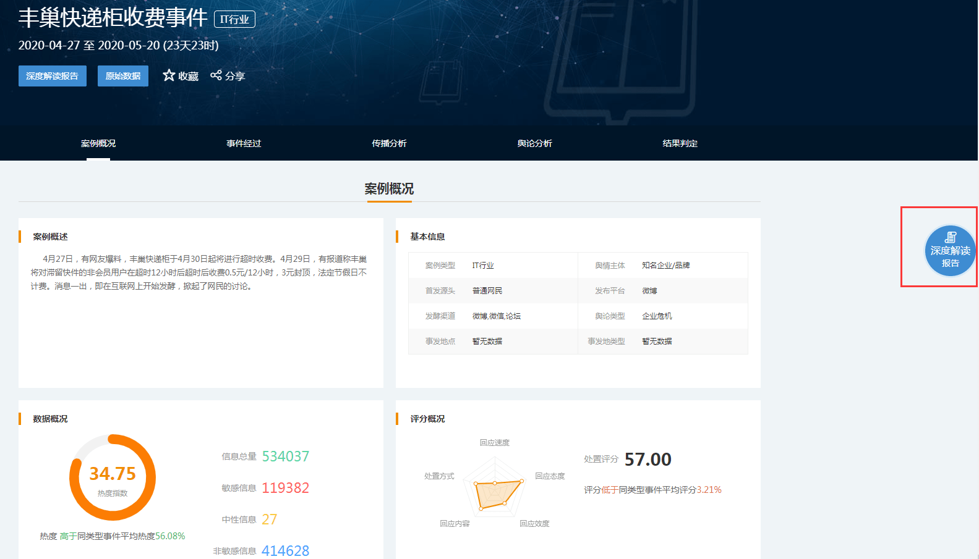Go to the 结果判定 tab

click(680, 143)
